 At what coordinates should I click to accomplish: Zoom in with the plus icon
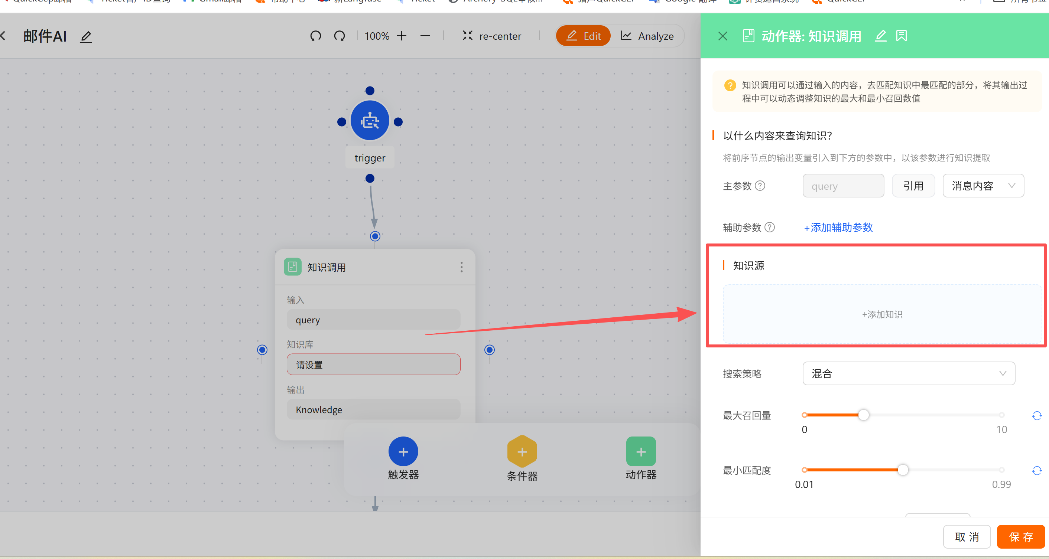(x=402, y=36)
